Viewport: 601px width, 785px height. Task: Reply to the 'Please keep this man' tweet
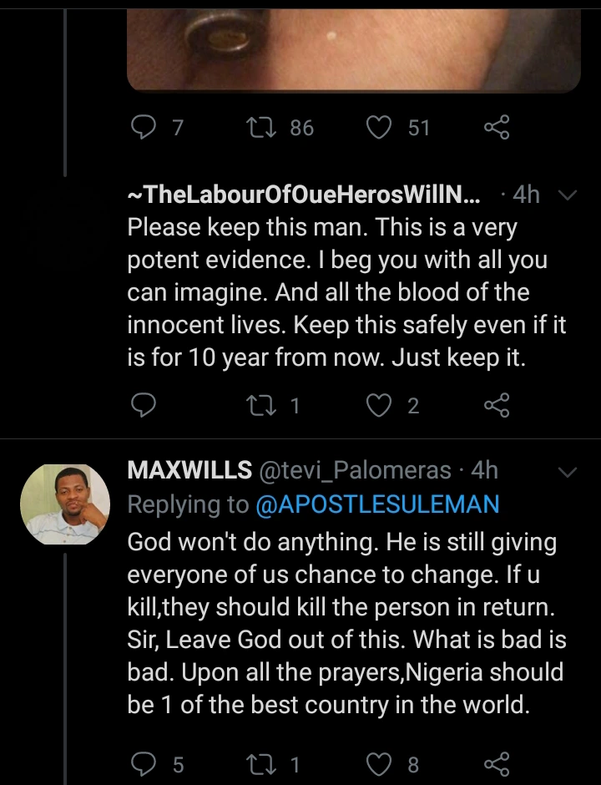pyautogui.click(x=144, y=406)
